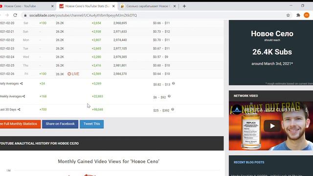Click the RECENT BLOG POSTS heading
The image size is (313, 176).
249,162
